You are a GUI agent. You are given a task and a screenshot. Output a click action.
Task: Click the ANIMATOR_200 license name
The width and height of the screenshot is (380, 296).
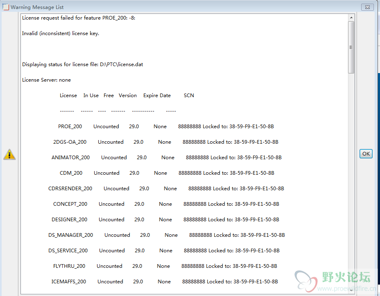click(x=70, y=158)
